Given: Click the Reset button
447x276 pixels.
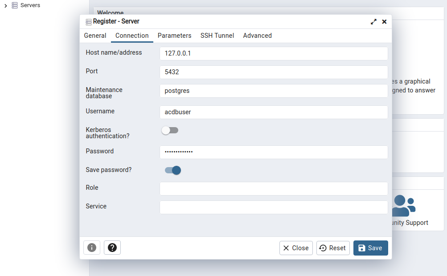Looking at the screenshot, I should tap(333, 248).
